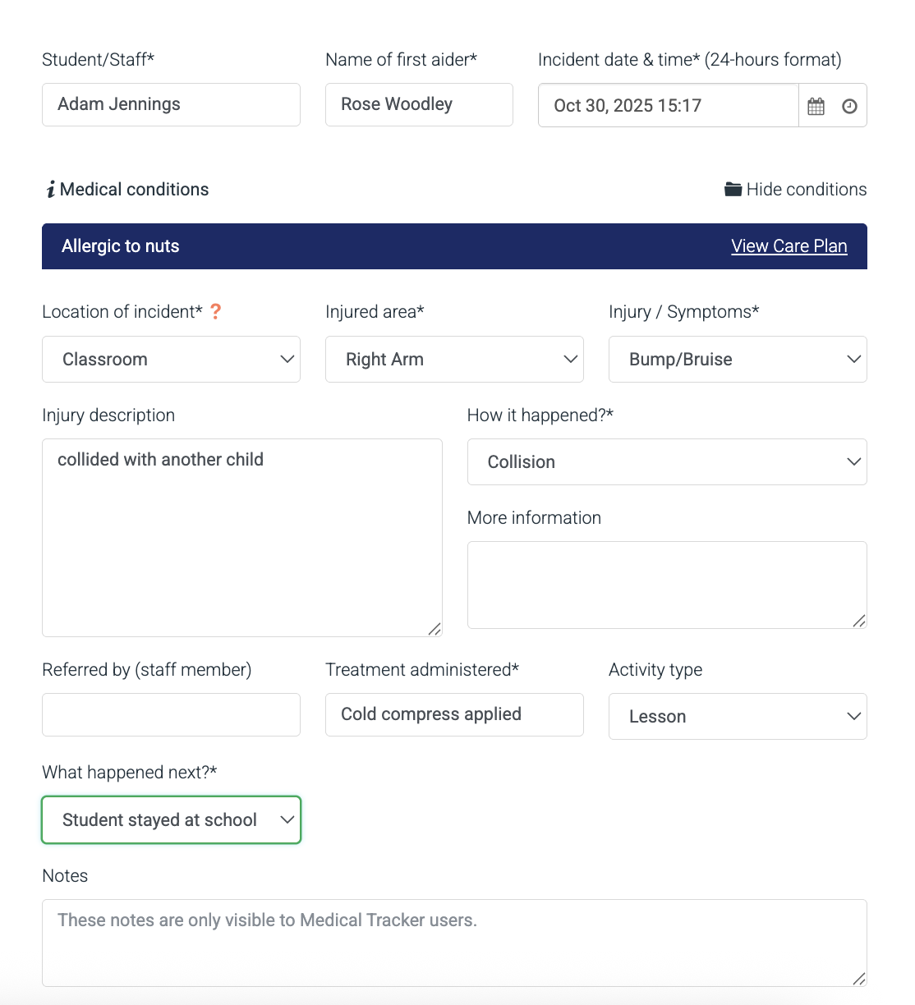The image size is (915, 1005).
Task: Focus the More information text box
Action: tap(667, 583)
